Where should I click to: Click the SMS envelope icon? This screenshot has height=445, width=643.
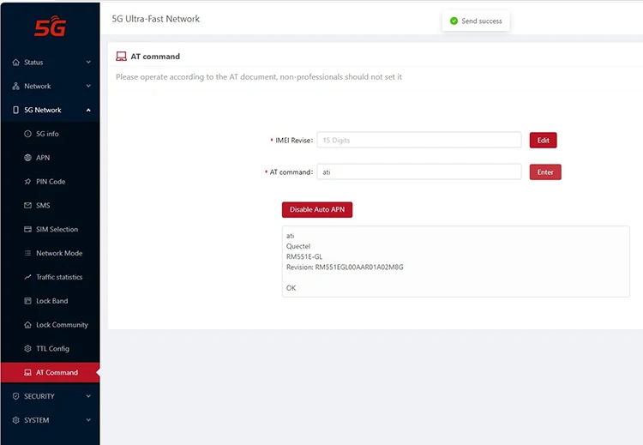coord(27,206)
